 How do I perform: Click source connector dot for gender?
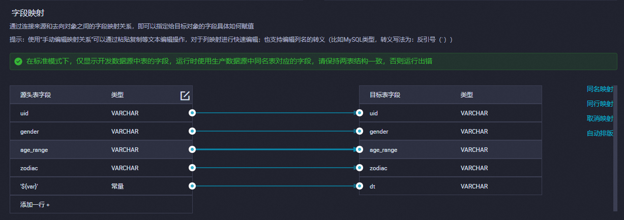click(192, 131)
